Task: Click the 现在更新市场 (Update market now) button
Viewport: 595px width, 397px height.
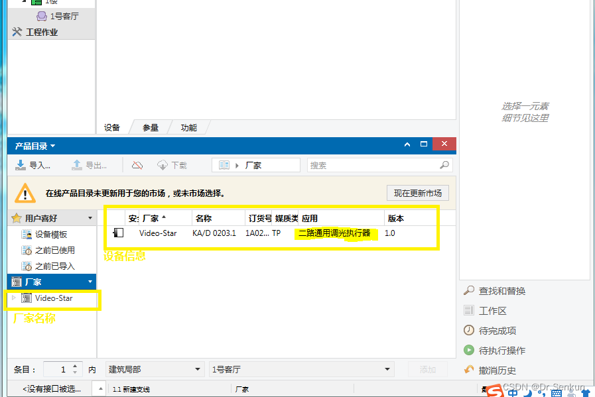Action: pyautogui.click(x=418, y=194)
